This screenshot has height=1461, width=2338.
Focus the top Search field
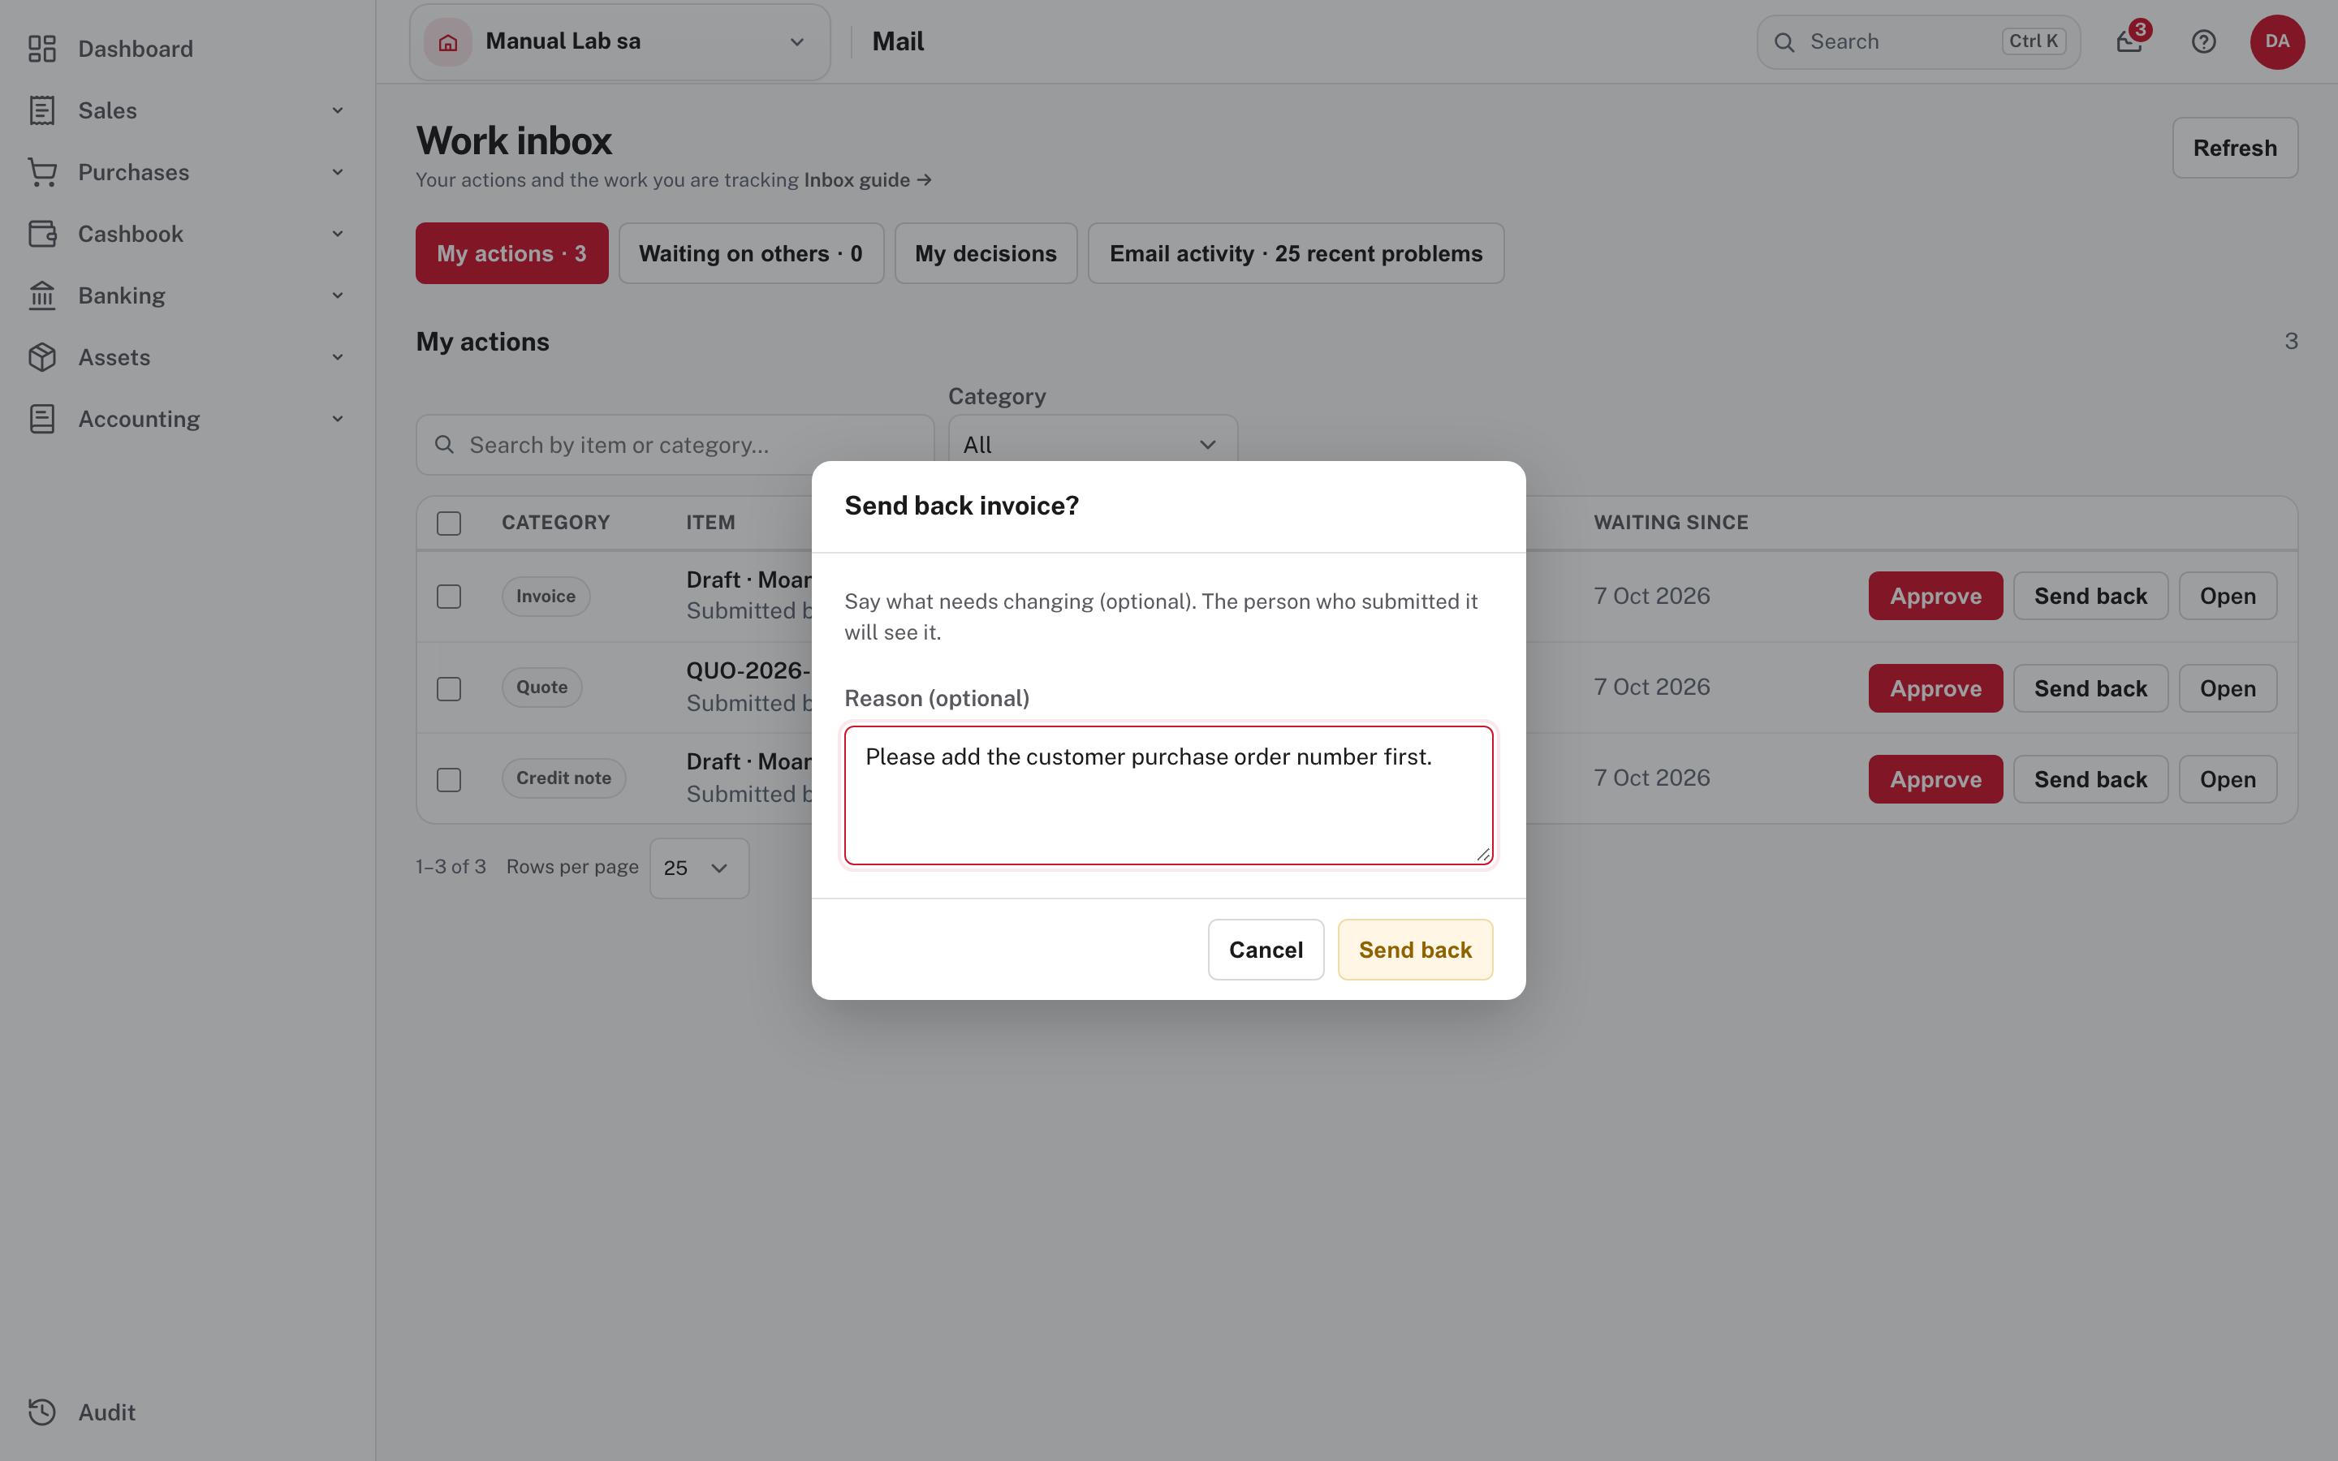point(1917,42)
